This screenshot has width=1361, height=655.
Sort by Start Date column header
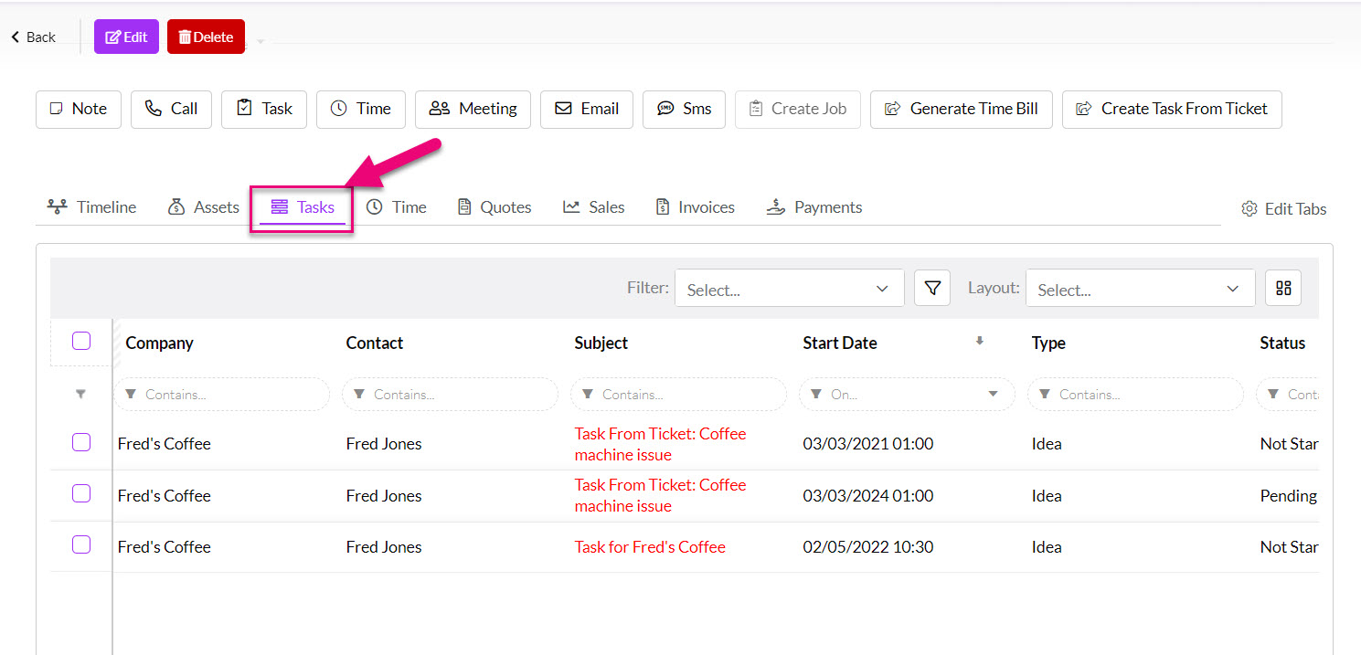coord(840,343)
